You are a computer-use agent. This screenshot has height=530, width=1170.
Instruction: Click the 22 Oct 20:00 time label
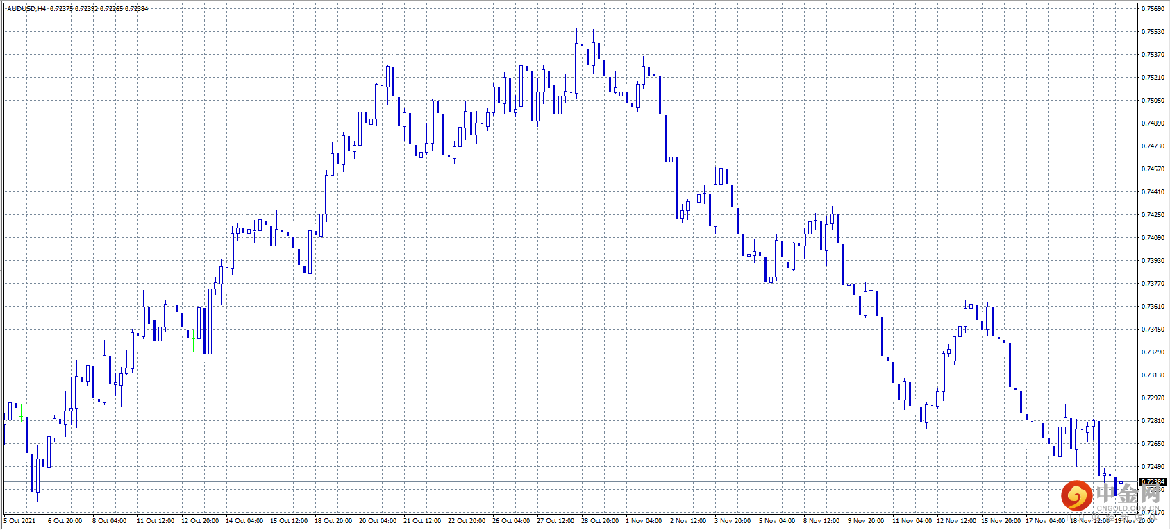click(467, 521)
